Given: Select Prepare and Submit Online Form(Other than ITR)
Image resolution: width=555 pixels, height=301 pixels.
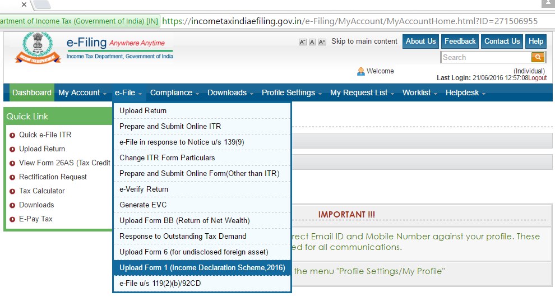Looking at the screenshot, I should [x=202, y=173].
